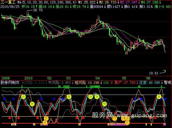The height and width of the screenshot is (128, 172).
Task: Jump to month 06 on the time axis
Action: click(x=148, y=78)
